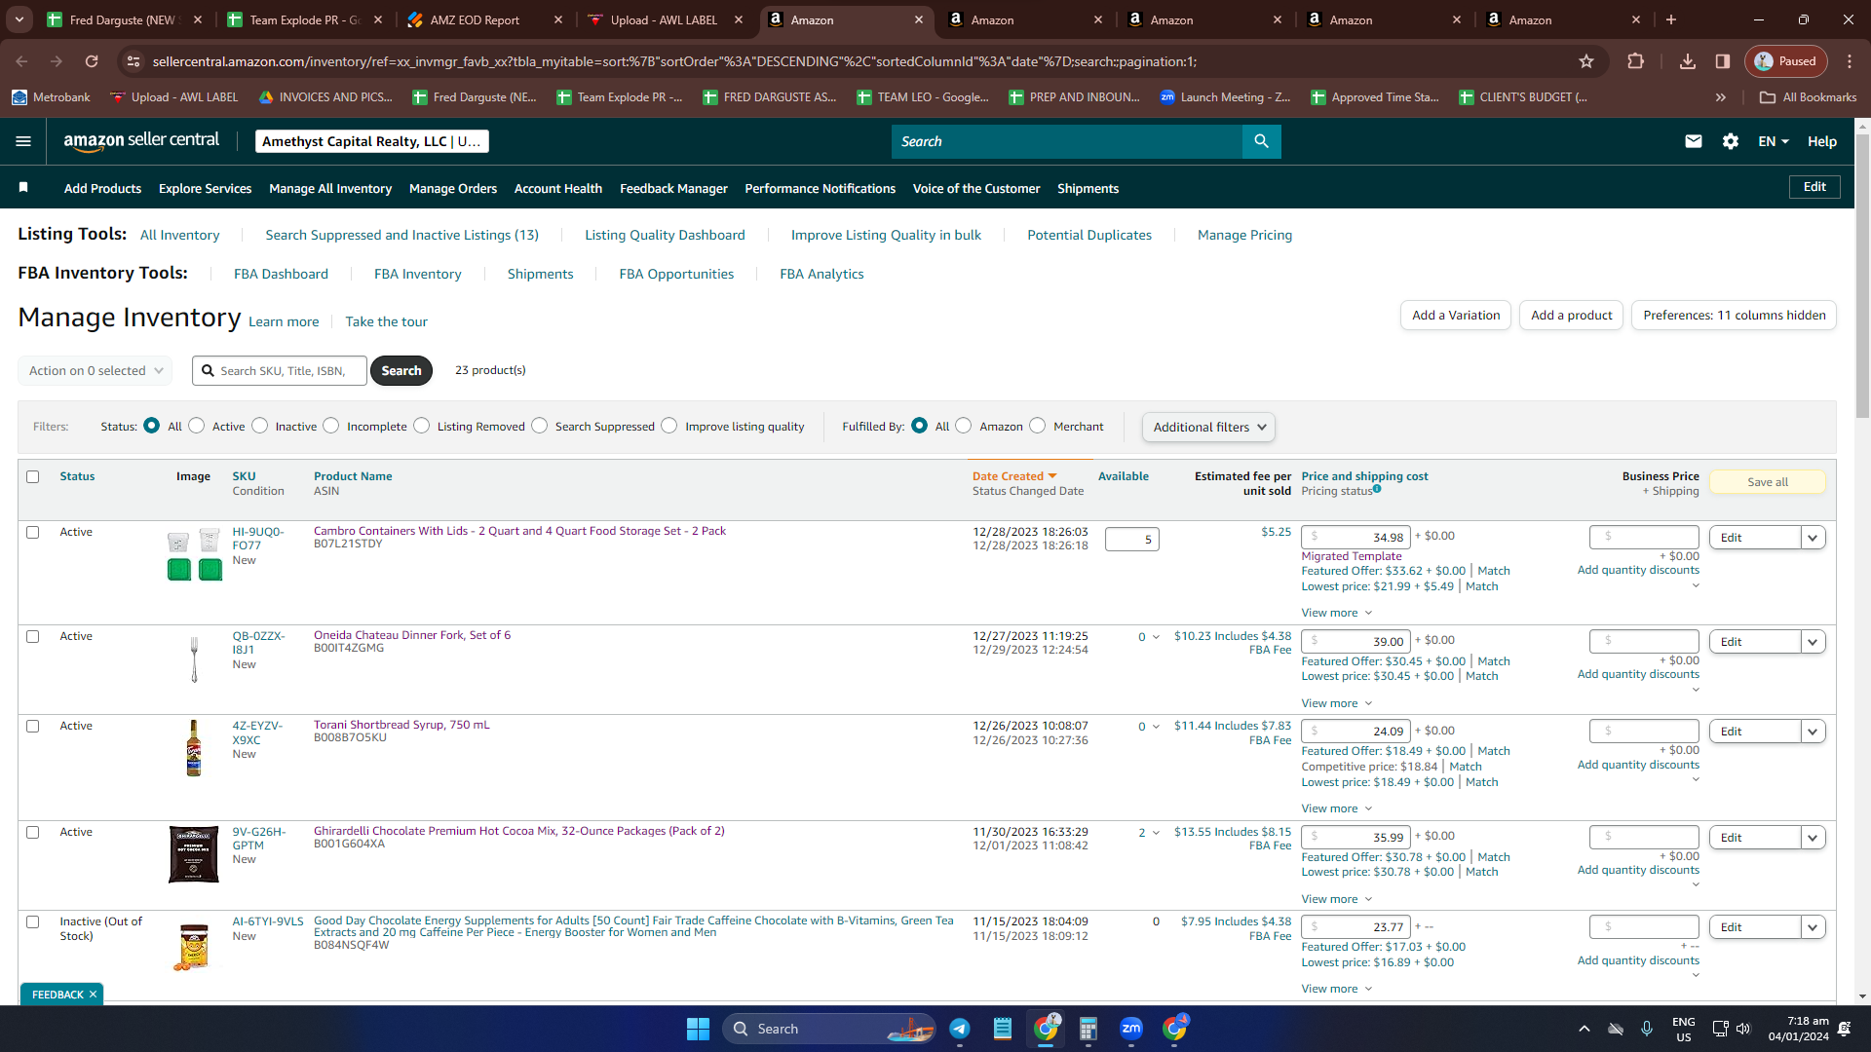This screenshot has width=1871, height=1052.
Task: Click the magnifier search button in header
Action: coord(1261,141)
